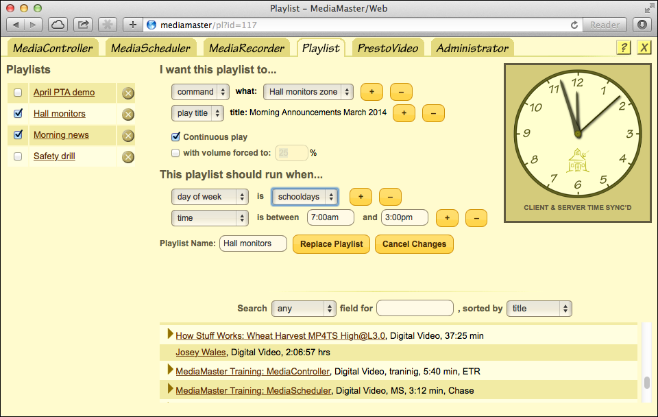Screen dimensions: 658x417
Task: Add a condition after day of week
Action: 361,197
